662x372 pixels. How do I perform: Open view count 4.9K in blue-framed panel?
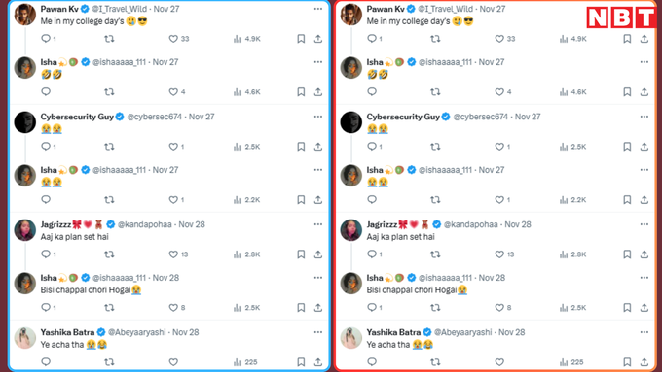[247, 39]
